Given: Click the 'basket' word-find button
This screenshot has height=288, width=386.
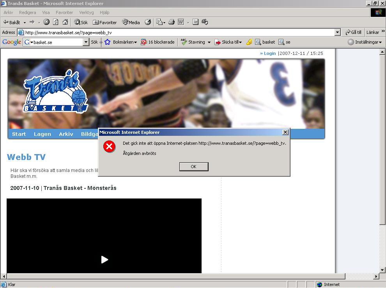Looking at the screenshot, I should pos(265,42).
